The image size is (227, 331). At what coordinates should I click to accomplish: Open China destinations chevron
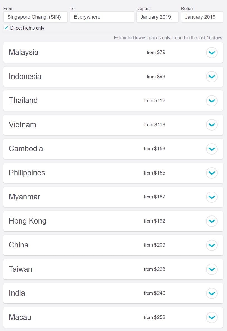[212, 245]
